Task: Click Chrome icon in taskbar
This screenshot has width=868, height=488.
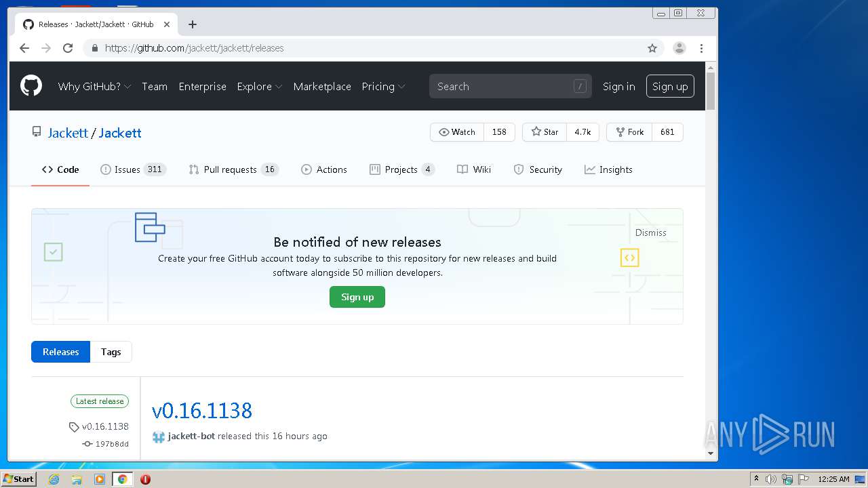Action: click(x=123, y=479)
